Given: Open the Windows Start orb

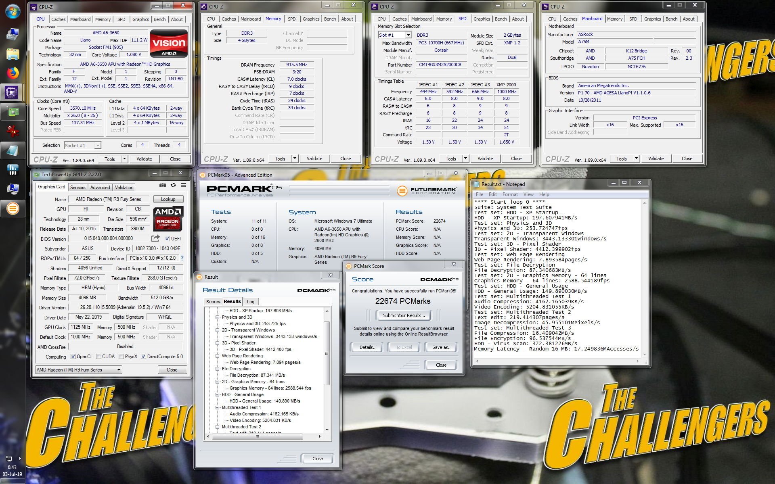Looking at the screenshot, I should (13, 11).
